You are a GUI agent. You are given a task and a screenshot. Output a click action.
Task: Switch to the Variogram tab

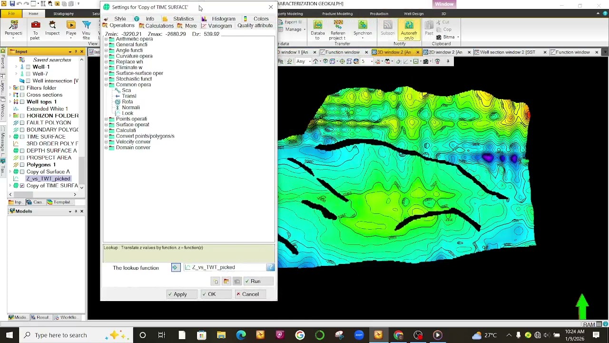[217, 26]
